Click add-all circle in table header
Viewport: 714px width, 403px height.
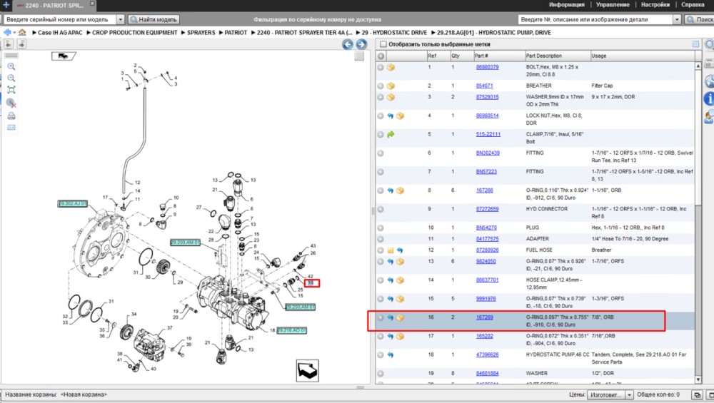(381, 56)
